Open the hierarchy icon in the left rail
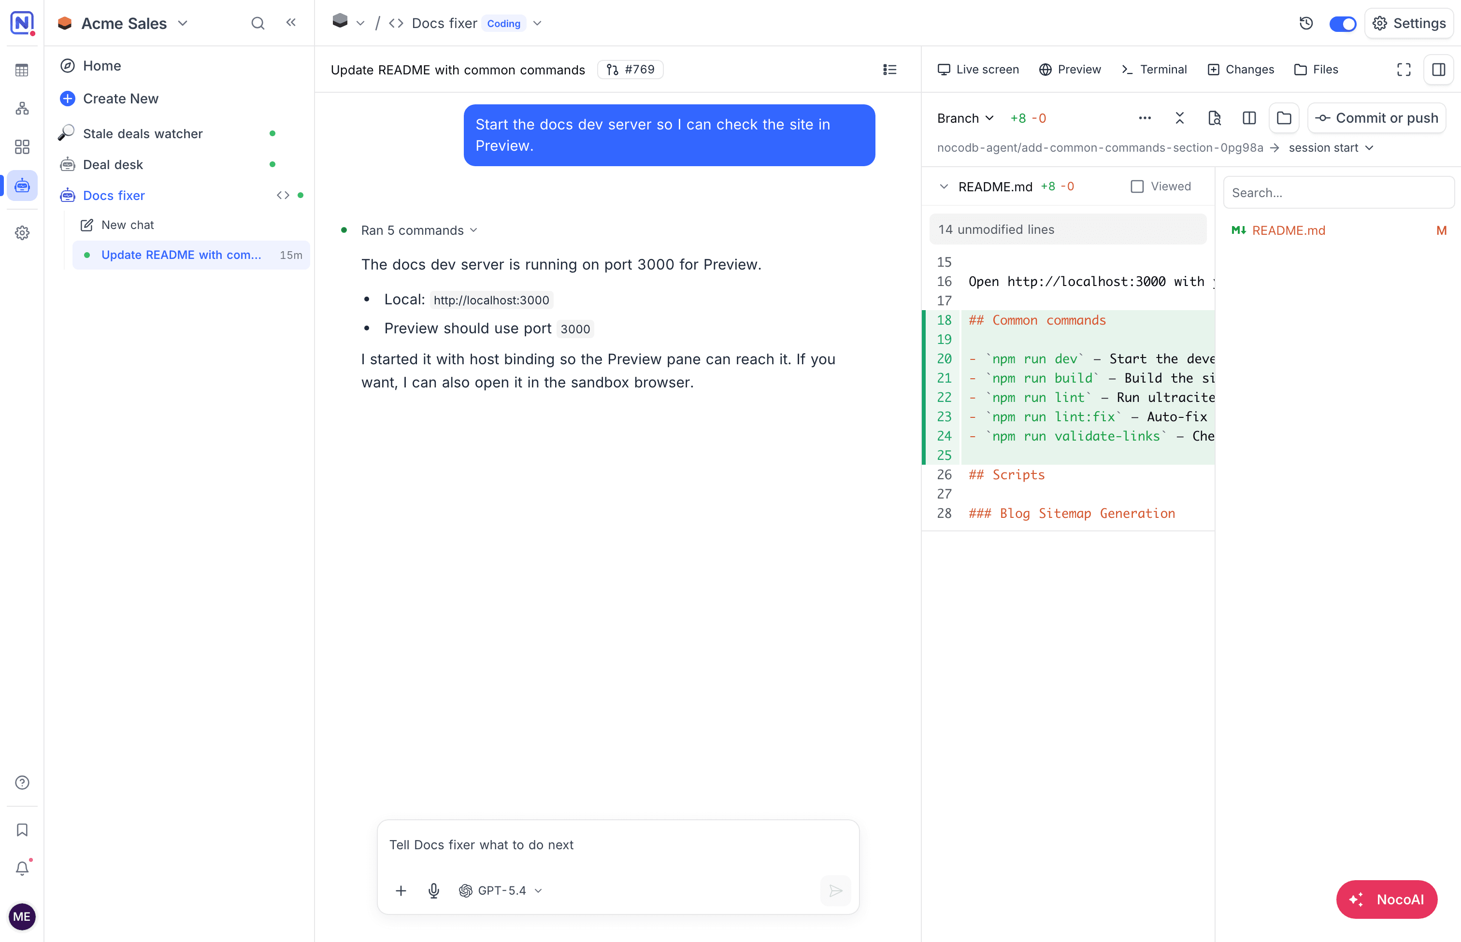This screenshot has height=942, width=1461. pos(22,109)
